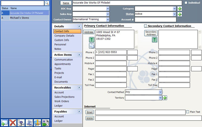Open Company Details page

64,36
